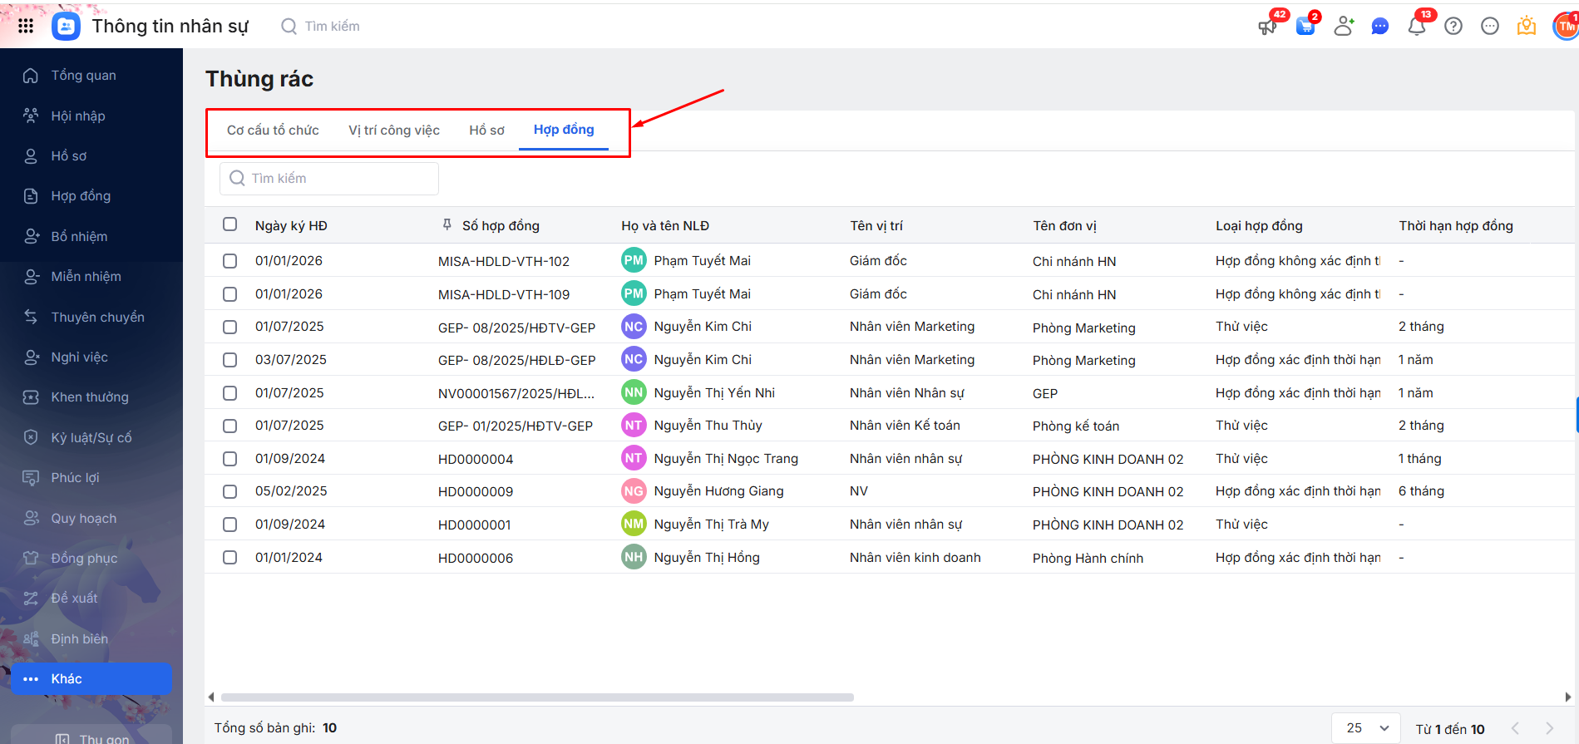Viewport: 1579px width, 744px height.
Task: Open the announcements megaphone icon
Action: 1267,27
